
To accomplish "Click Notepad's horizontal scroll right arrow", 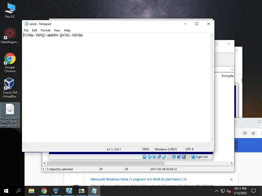I will tap(208, 144).
